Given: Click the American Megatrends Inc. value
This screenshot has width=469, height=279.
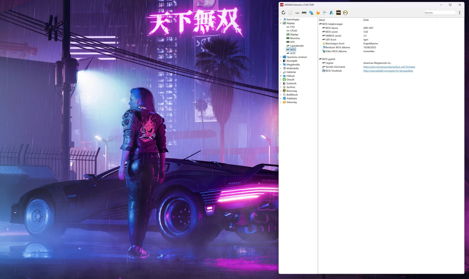Looking at the screenshot, I should click(x=377, y=63).
